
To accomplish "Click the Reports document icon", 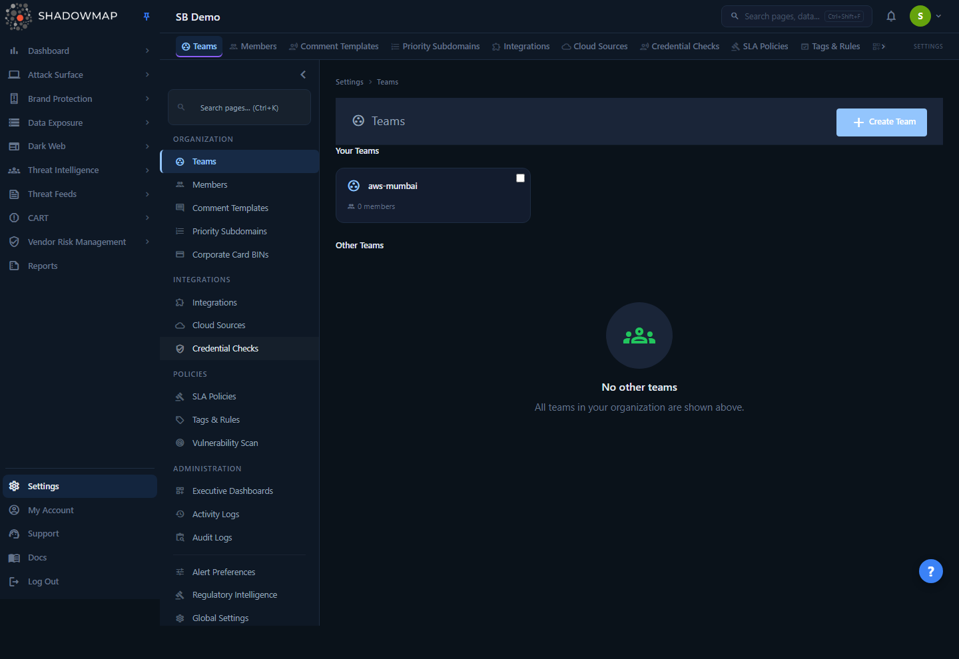I will click(14, 266).
